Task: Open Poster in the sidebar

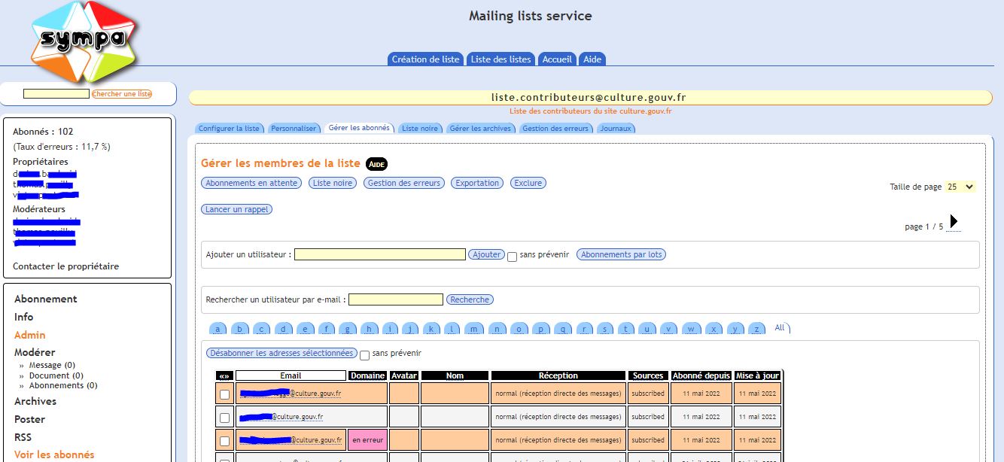Action: [30, 419]
